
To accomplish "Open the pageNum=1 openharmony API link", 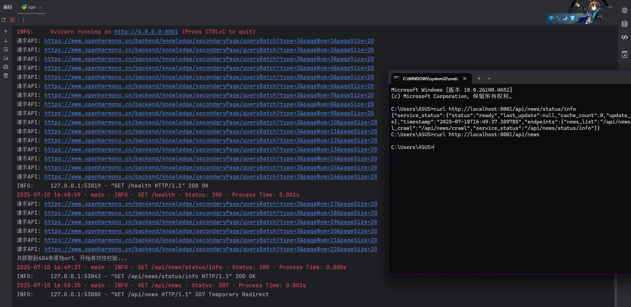I will pyautogui.click(x=209, y=41).
